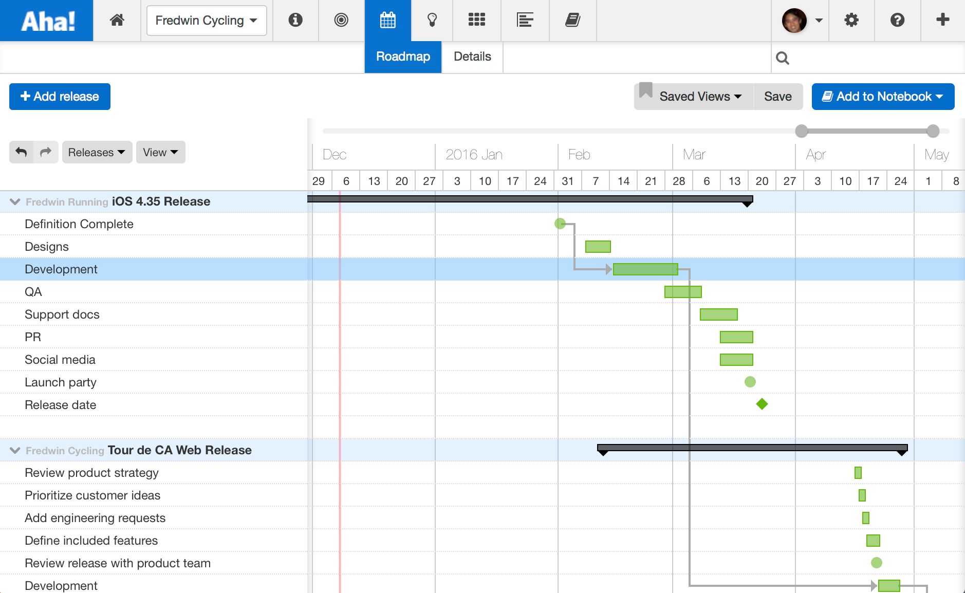965x593 pixels.
Task: Click the Features grid icon
Action: pyautogui.click(x=477, y=20)
